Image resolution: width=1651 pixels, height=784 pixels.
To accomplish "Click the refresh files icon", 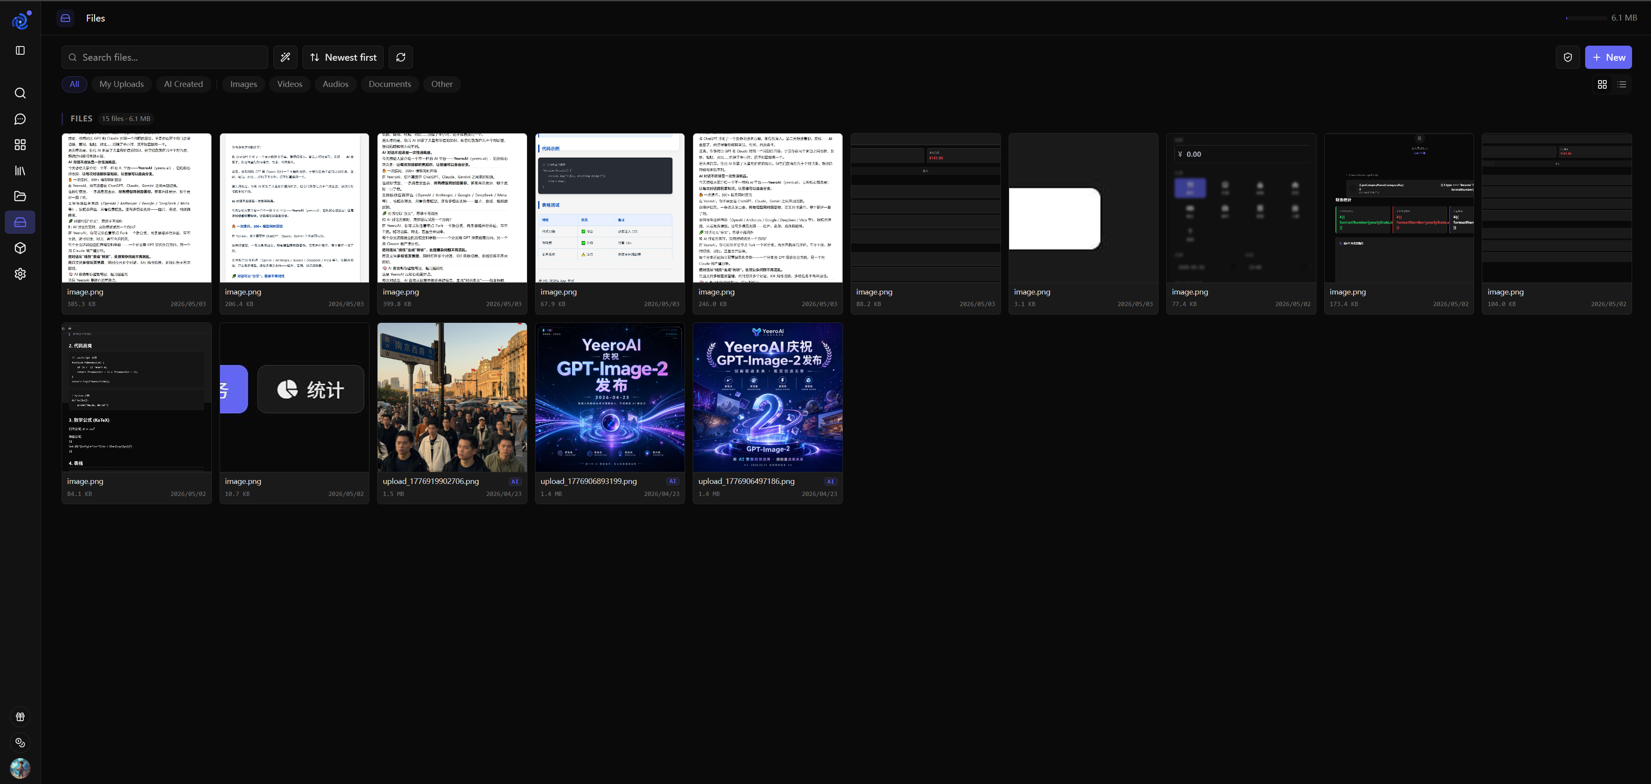I will [400, 58].
